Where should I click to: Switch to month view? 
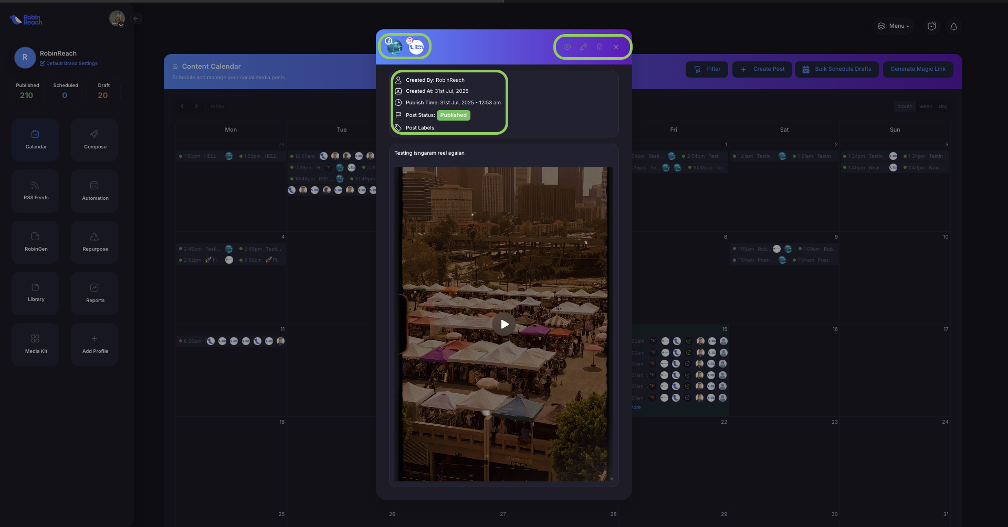pos(905,106)
